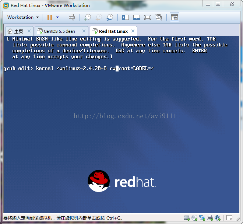This screenshot has height=224, width=243.
Task: Click the home icon on 主页 tab
Action: [x=10, y=31]
